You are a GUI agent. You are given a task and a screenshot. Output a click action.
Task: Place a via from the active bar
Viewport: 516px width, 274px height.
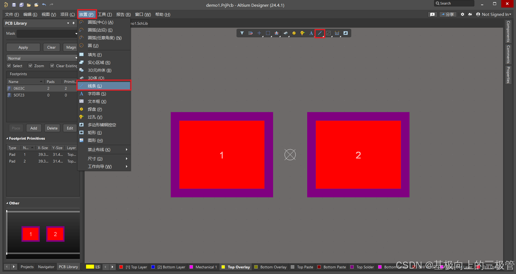[303, 33]
